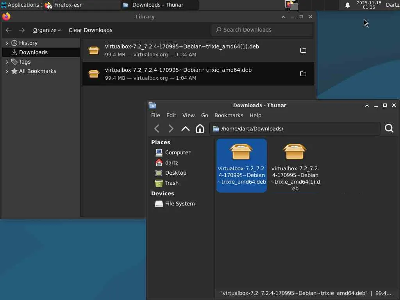Screen dimensions: 400x300
Task: Open Computer in Thunar Places
Action: pyautogui.click(x=173, y=152)
